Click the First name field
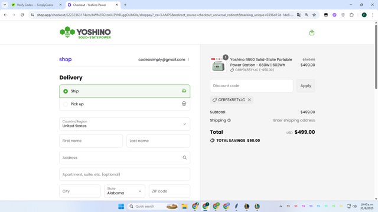378x212 pixels. (91, 141)
